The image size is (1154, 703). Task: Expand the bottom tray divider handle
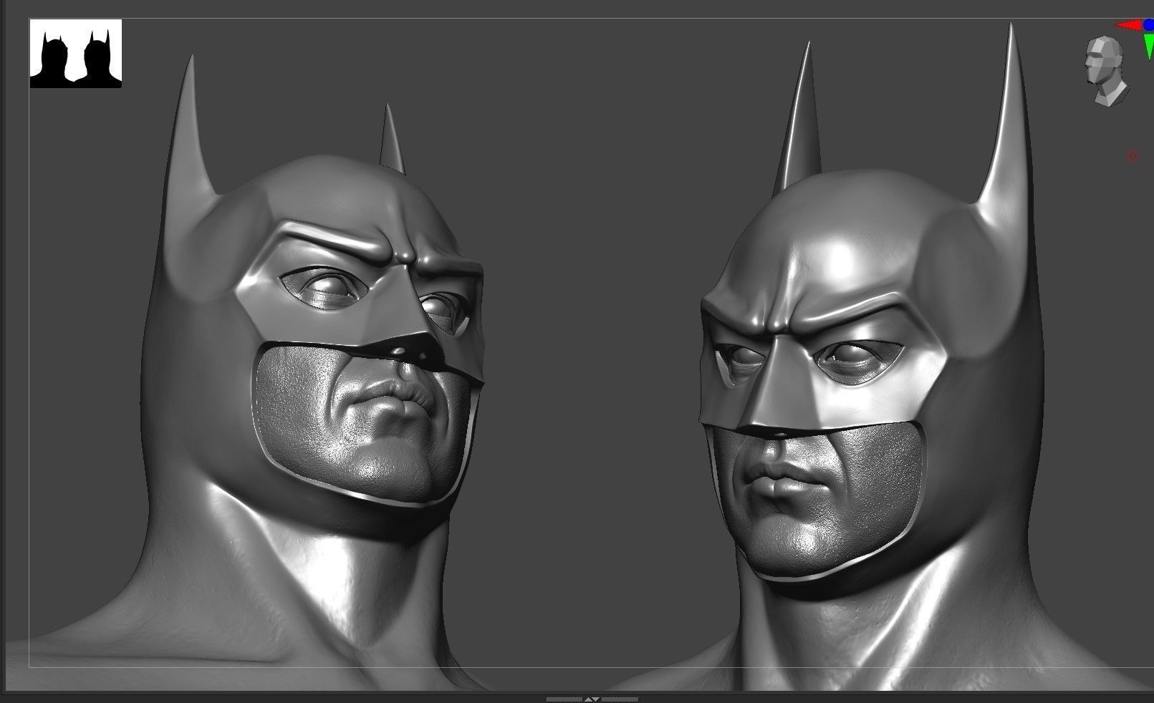[x=592, y=699]
